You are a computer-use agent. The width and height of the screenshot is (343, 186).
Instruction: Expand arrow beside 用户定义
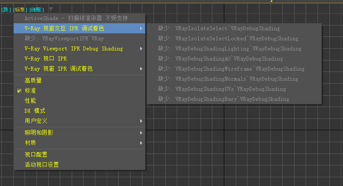coord(141,121)
